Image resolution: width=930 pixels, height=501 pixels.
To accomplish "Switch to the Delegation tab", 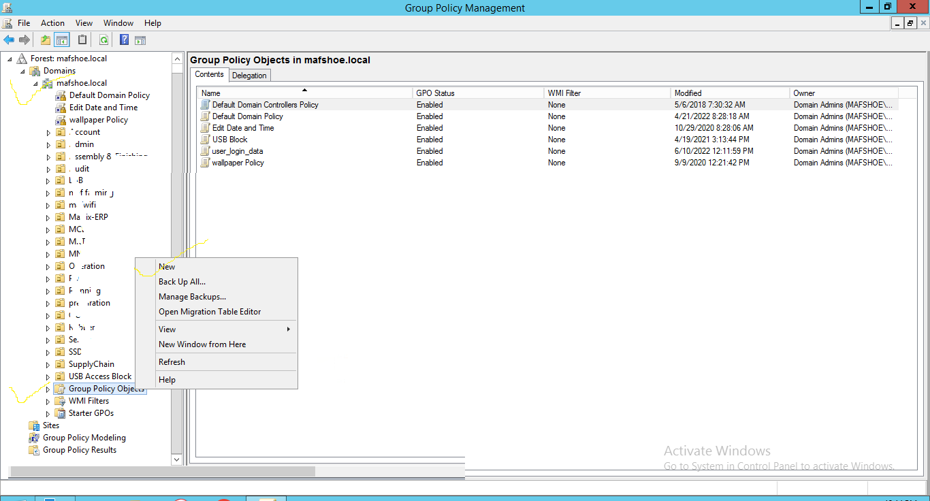I will coord(250,76).
